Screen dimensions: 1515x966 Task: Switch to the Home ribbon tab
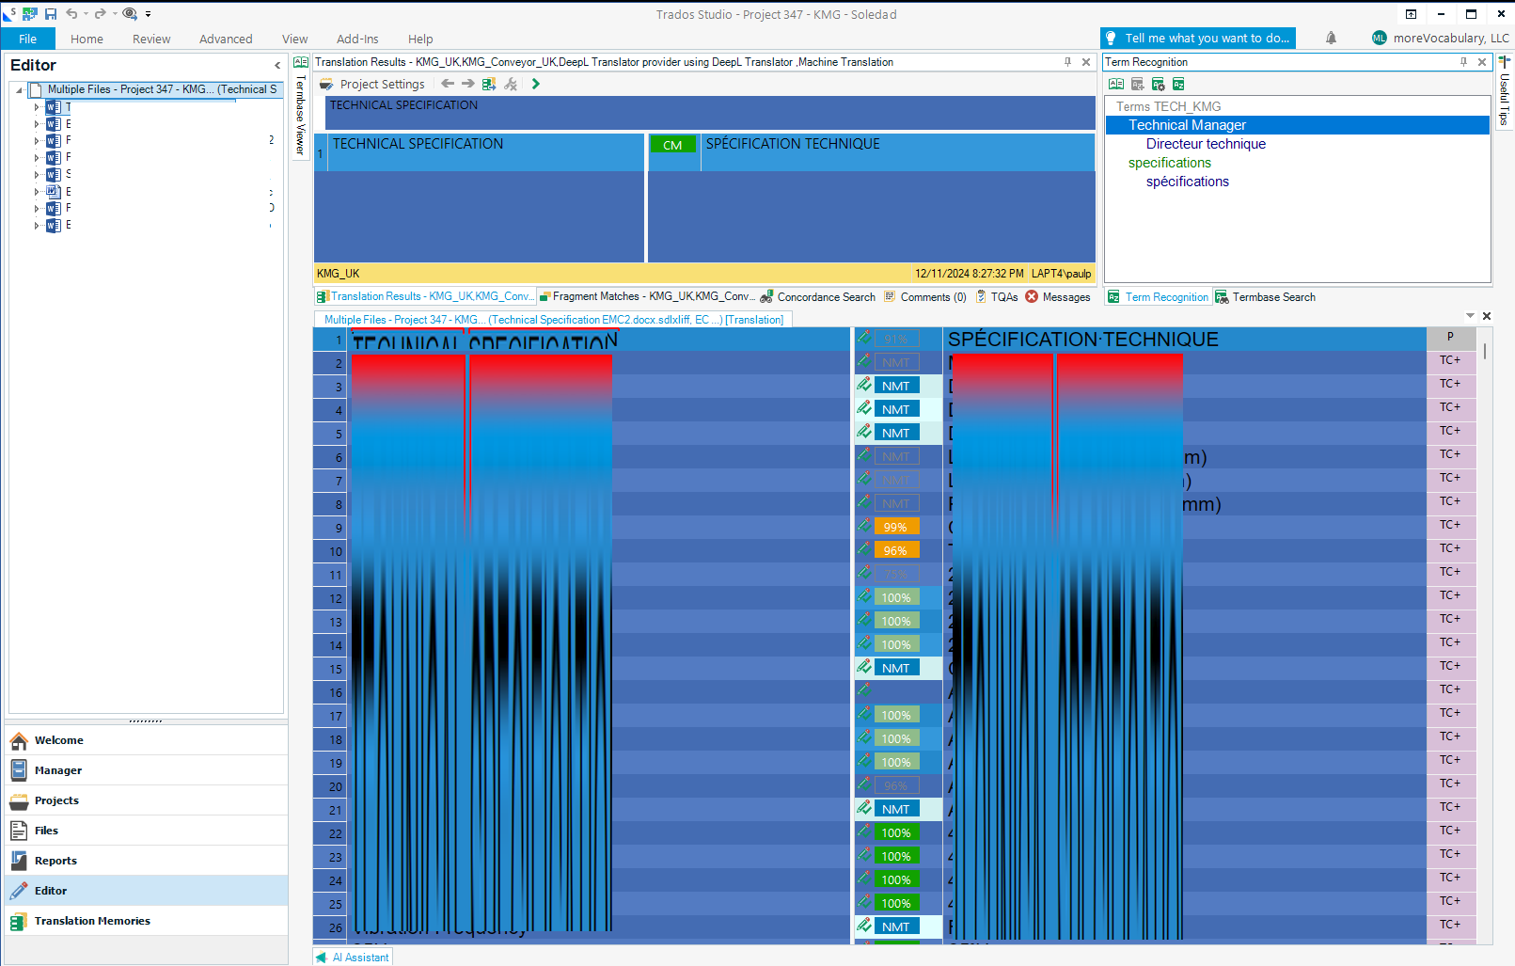(x=87, y=39)
